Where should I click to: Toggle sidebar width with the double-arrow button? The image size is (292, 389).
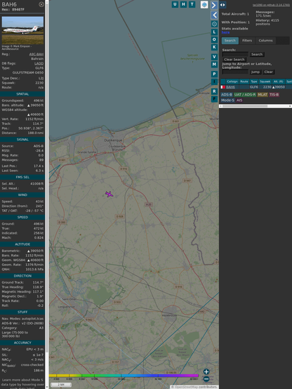(223, 5)
